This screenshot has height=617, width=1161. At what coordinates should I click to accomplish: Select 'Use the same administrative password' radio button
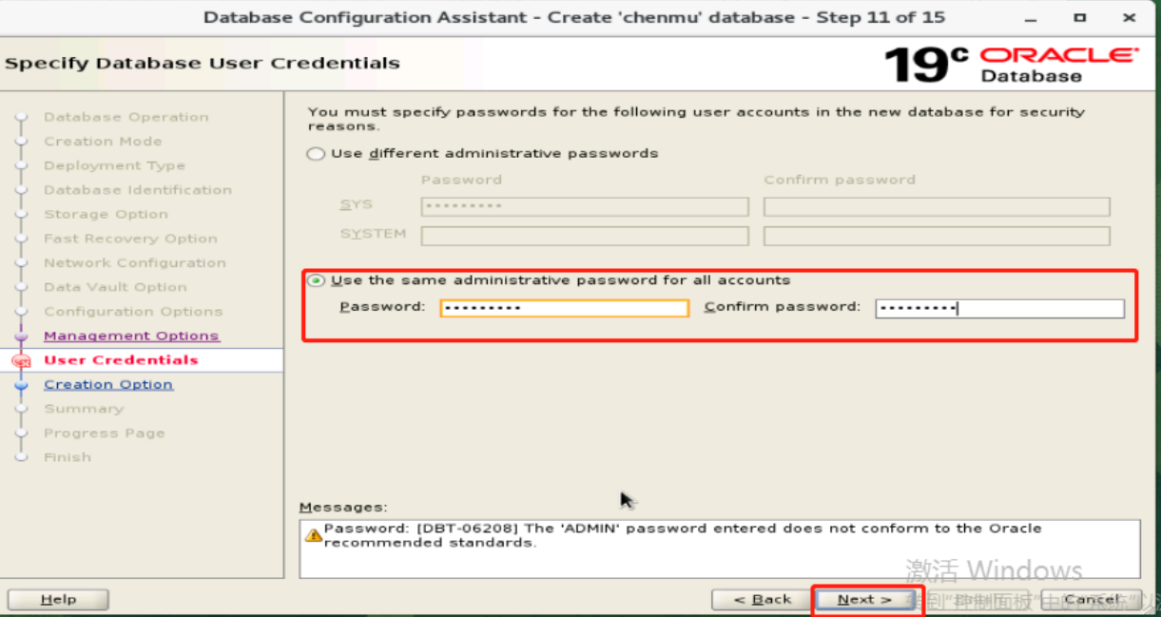317,280
